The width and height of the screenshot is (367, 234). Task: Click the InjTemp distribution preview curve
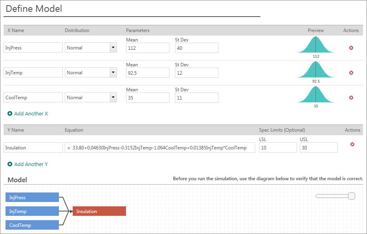coord(316,70)
